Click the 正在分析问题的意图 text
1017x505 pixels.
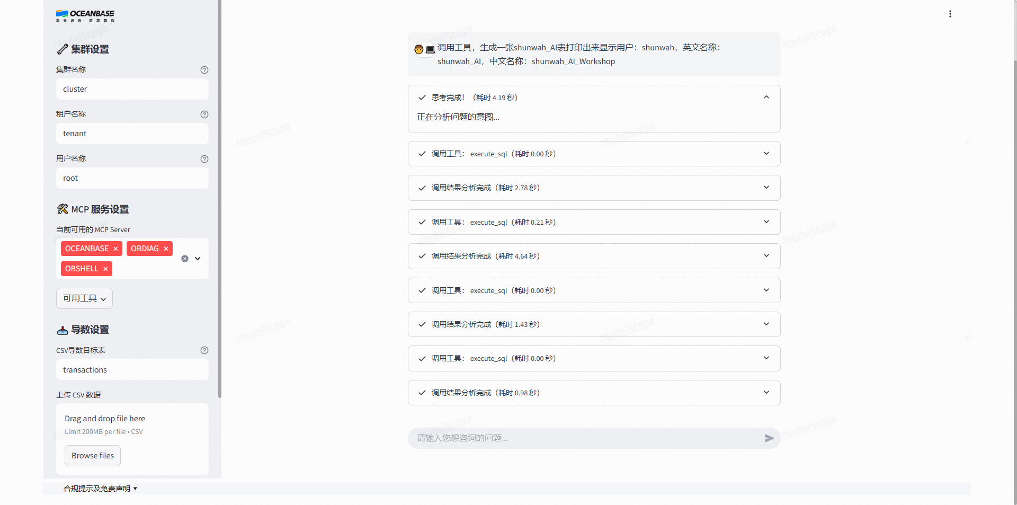point(458,117)
